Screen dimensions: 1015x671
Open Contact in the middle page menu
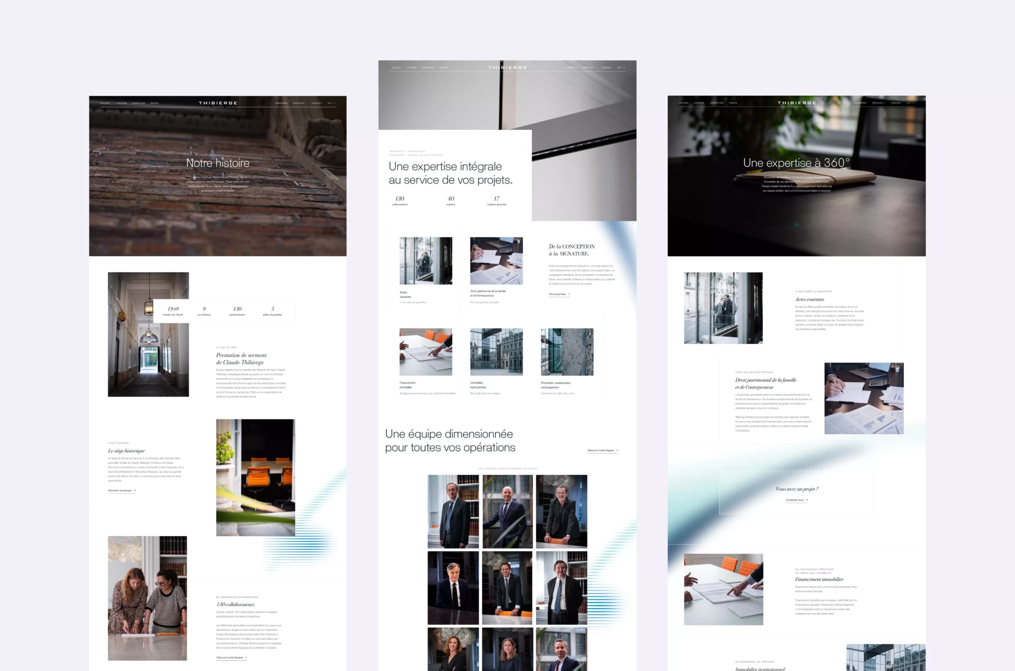tap(606, 67)
